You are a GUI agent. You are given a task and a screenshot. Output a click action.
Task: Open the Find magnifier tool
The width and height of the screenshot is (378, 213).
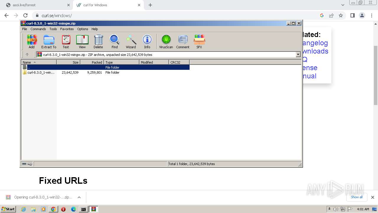115,41
